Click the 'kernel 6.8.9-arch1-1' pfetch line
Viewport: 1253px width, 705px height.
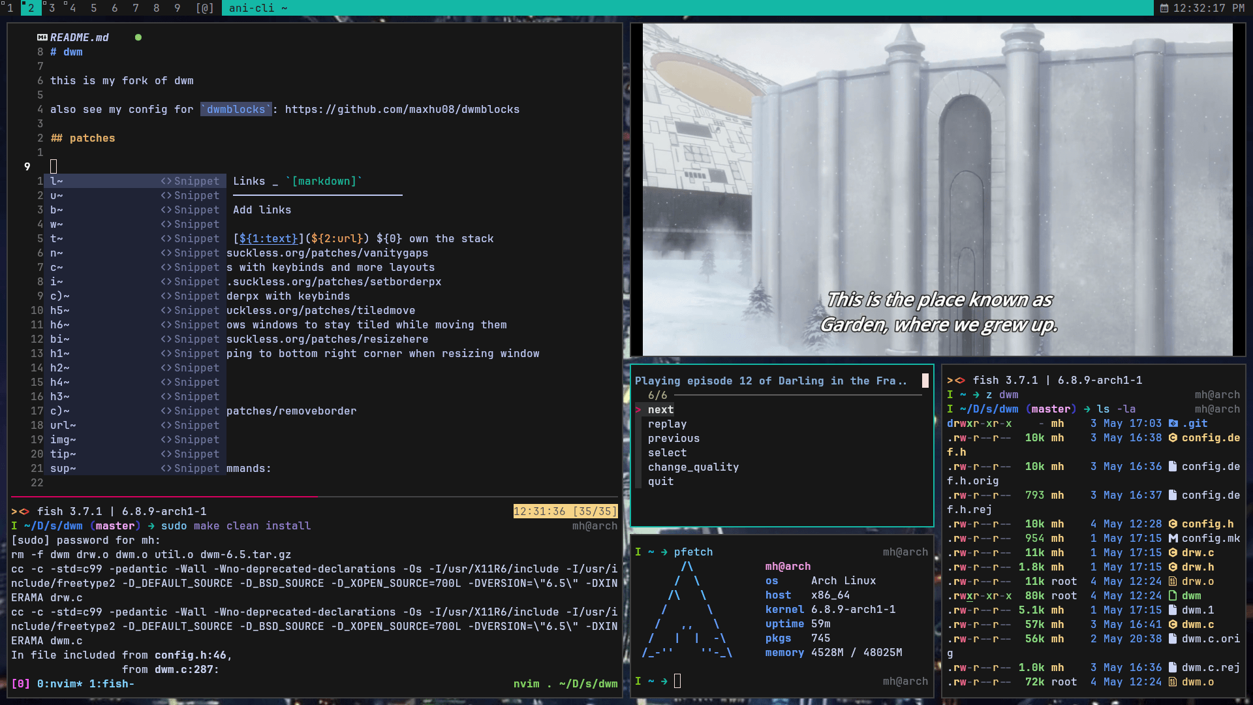click(x=830, y=609)
